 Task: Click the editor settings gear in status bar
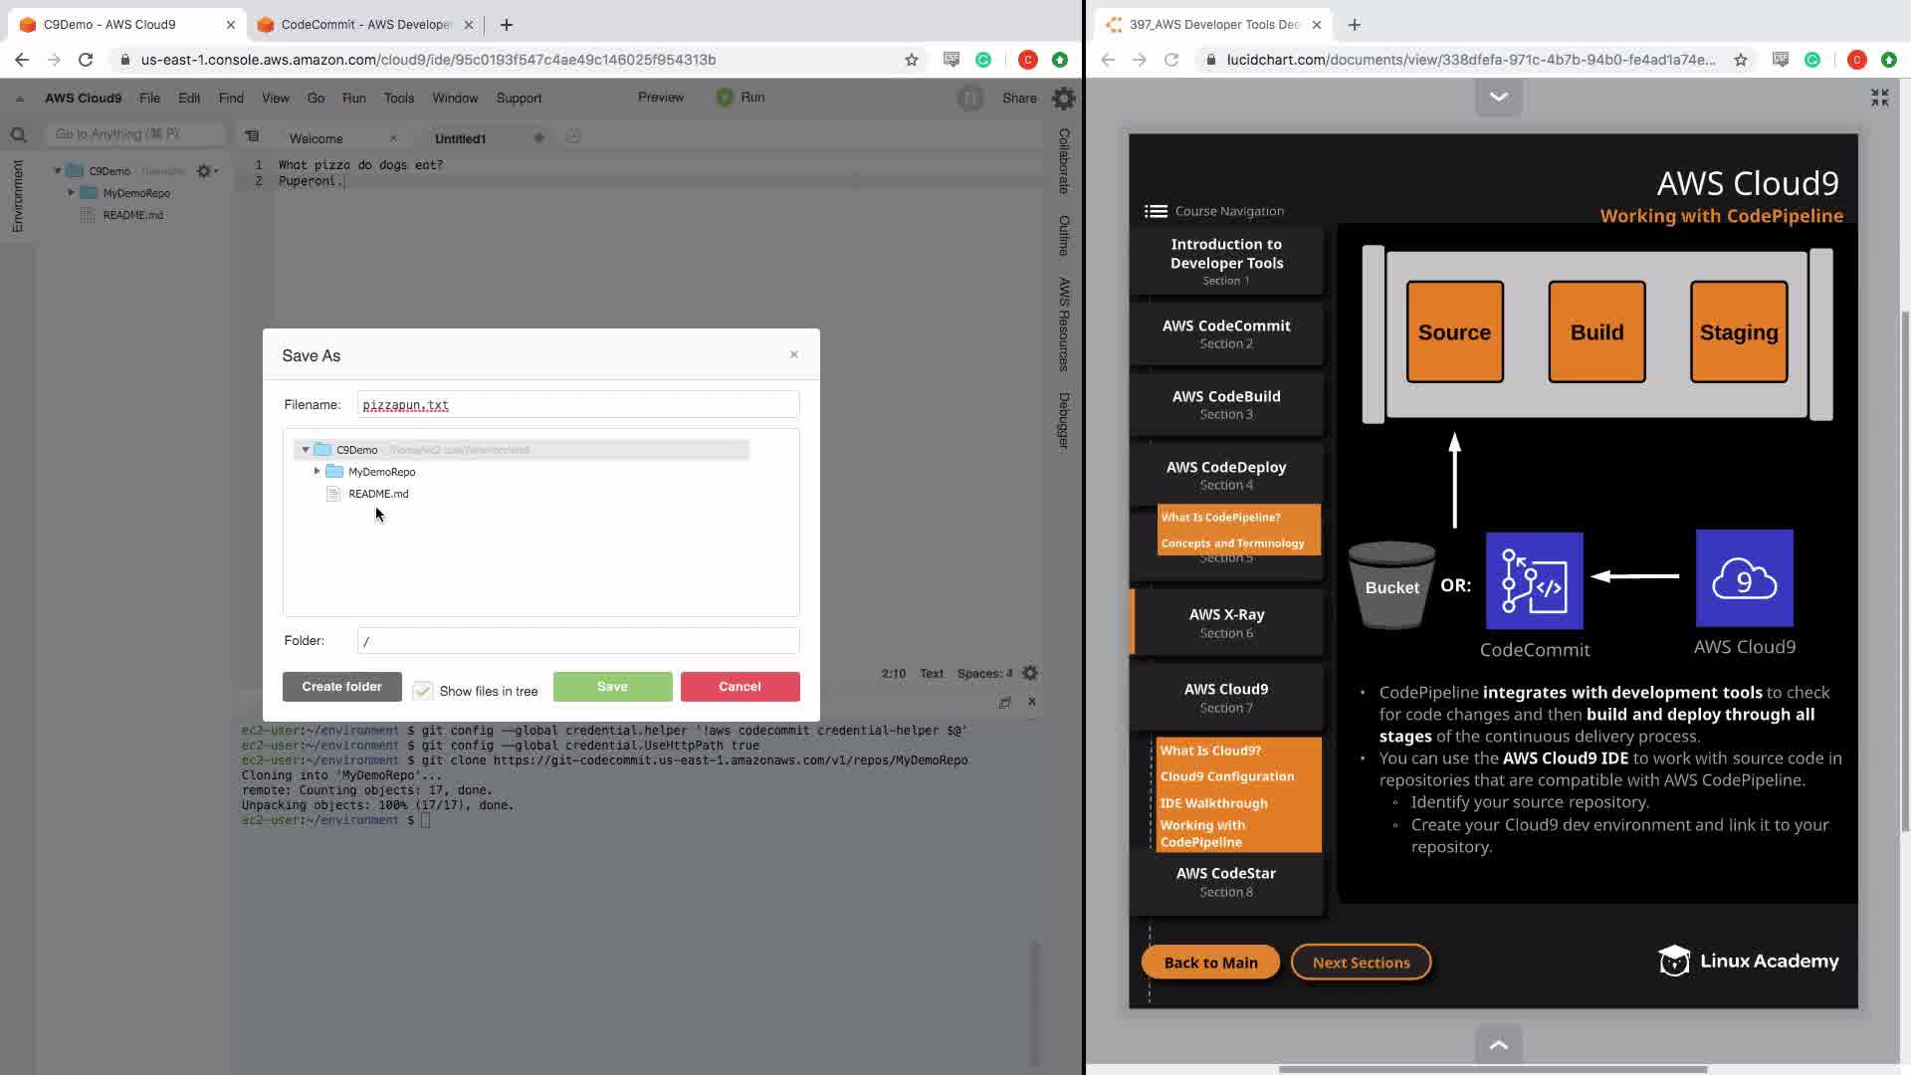click(x=1030, y=673)
